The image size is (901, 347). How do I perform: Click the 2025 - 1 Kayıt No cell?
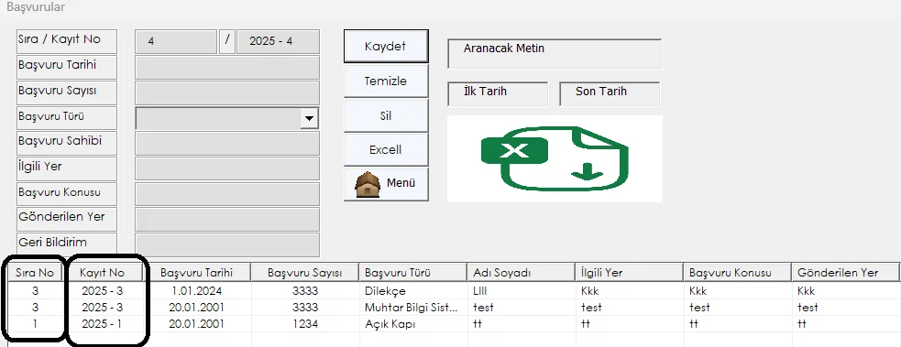(103, 324)
